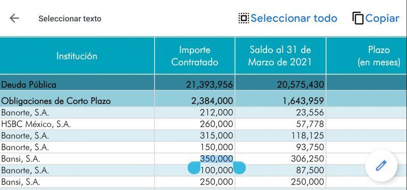Click the Deuda Pública row label
Viewport: 407px width, 190px height.
(28, 85)
